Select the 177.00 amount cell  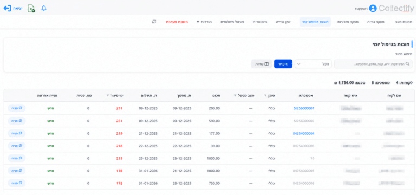pyautogui.click(x=214, y=133)
